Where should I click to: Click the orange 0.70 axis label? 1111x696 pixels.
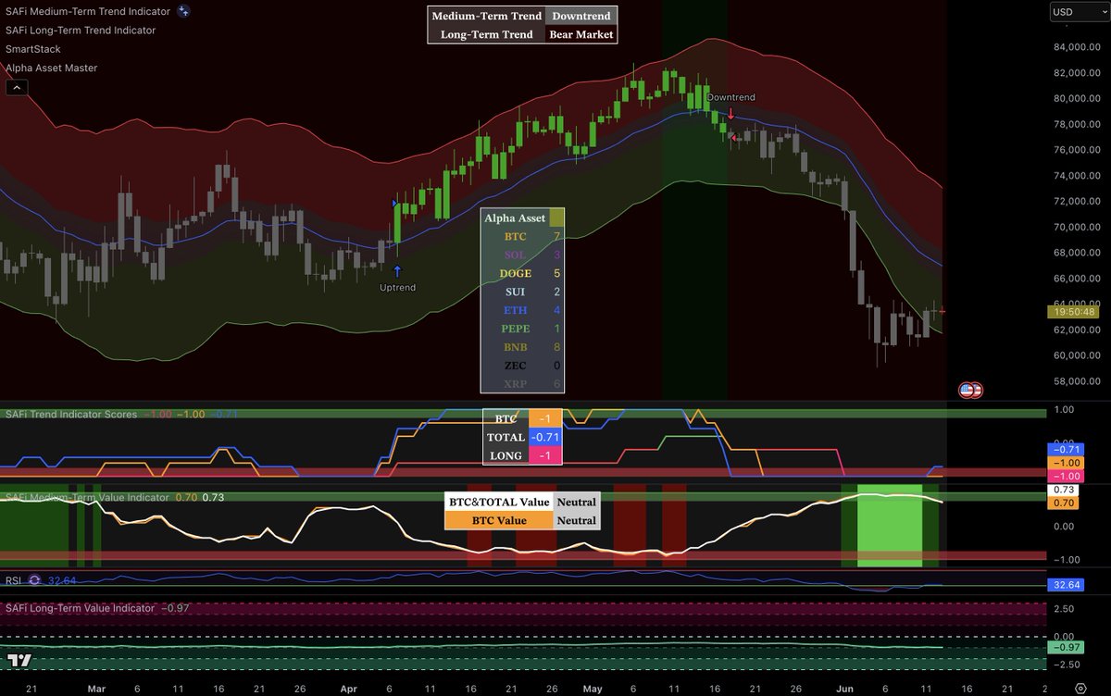1062,503
